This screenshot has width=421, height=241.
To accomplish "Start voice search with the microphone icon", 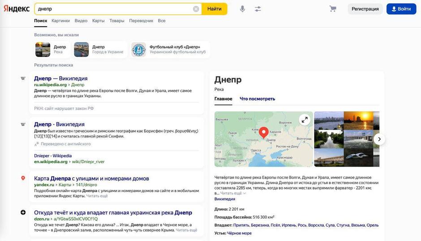I will (242, 9).
